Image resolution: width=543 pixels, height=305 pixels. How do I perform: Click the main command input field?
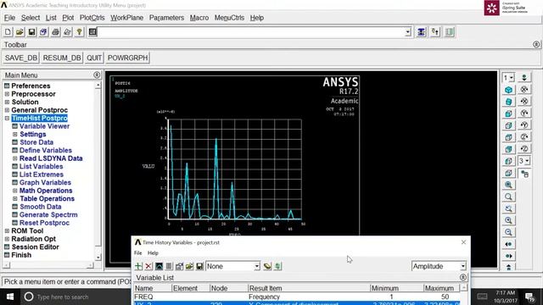pos(251,32)
